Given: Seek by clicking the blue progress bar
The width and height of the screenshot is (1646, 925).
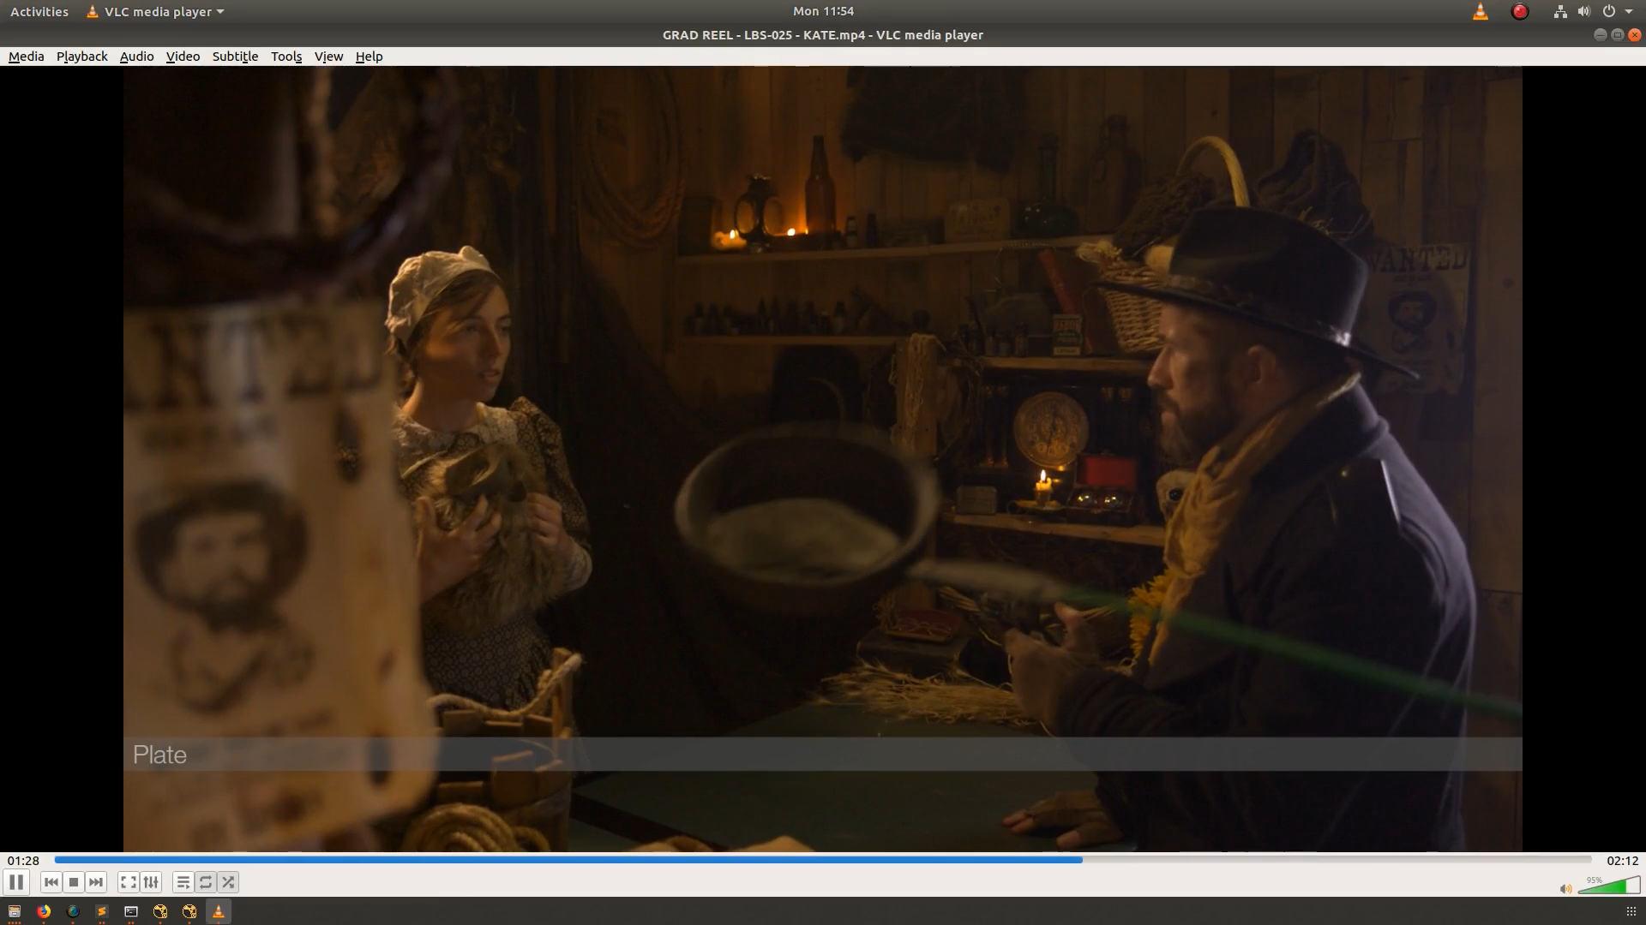Looking at the screenshot, I should tap(566, 859).
